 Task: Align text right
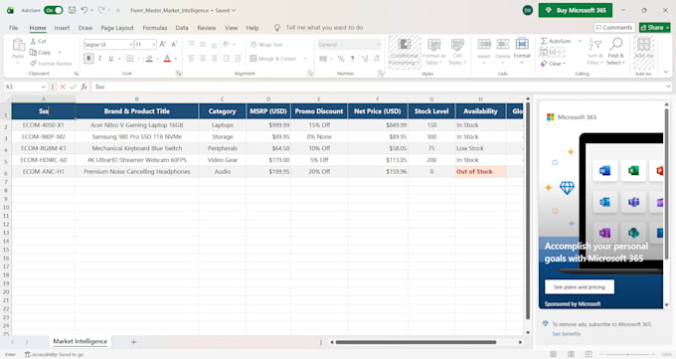point(214,59)
